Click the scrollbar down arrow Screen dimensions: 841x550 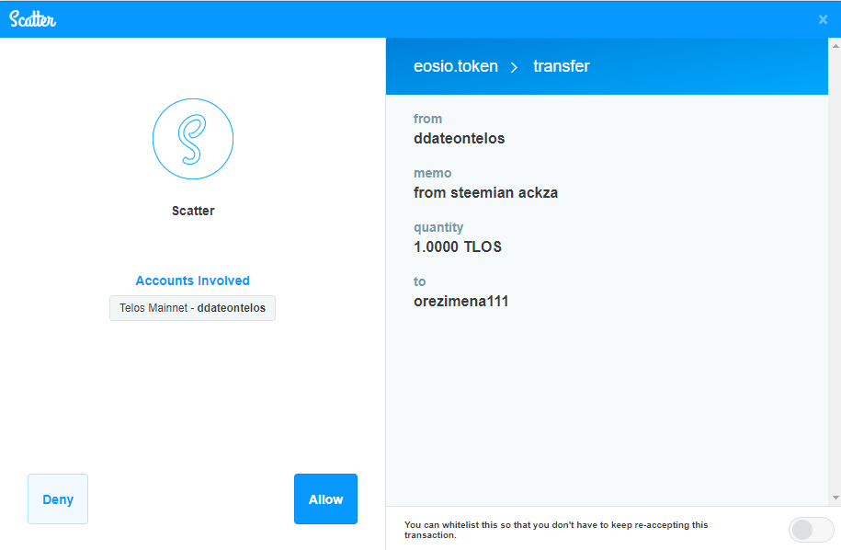click(x=835, y=498)
